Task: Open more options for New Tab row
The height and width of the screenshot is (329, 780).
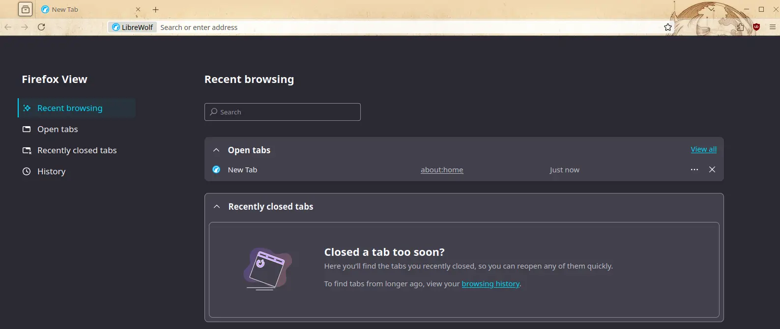Action: pyautogui.click(x=694, y=169)
